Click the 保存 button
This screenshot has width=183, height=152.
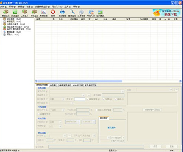(155, 147)
